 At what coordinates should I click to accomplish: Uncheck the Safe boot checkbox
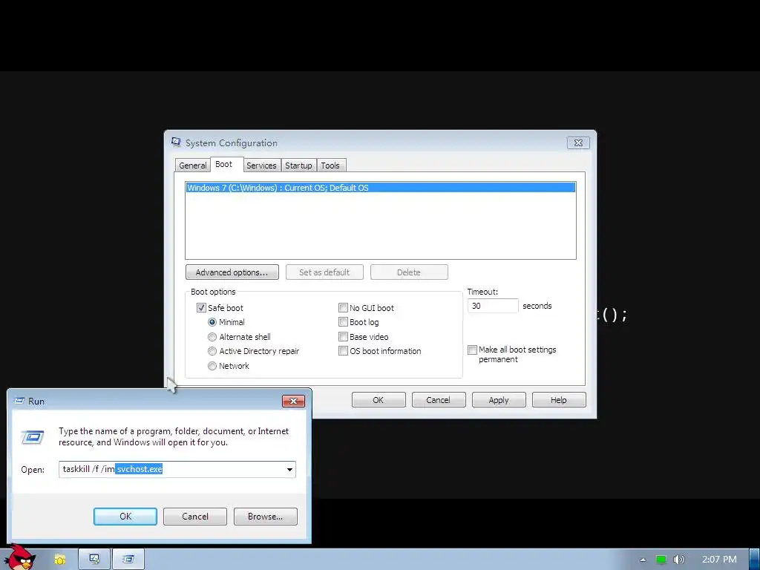point(201,308)
